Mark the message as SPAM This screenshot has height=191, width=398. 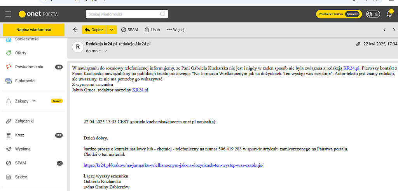click(129, 30)
